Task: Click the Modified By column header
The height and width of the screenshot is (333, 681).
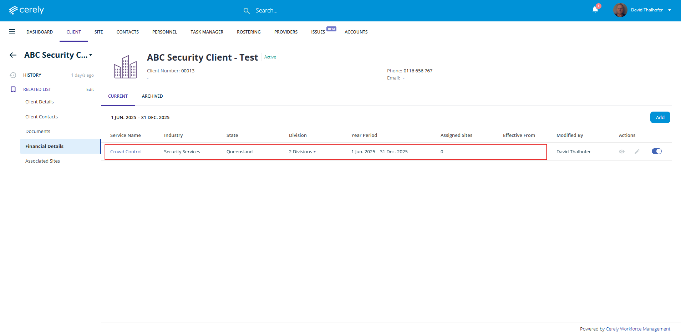Action: (x=570, y=135)
